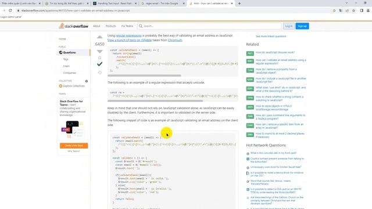The width and height of the screenshot is (372, 209).
Task: Open remove a property from JavaScript object
Action: pyautogui.click(x=276, y=71)
